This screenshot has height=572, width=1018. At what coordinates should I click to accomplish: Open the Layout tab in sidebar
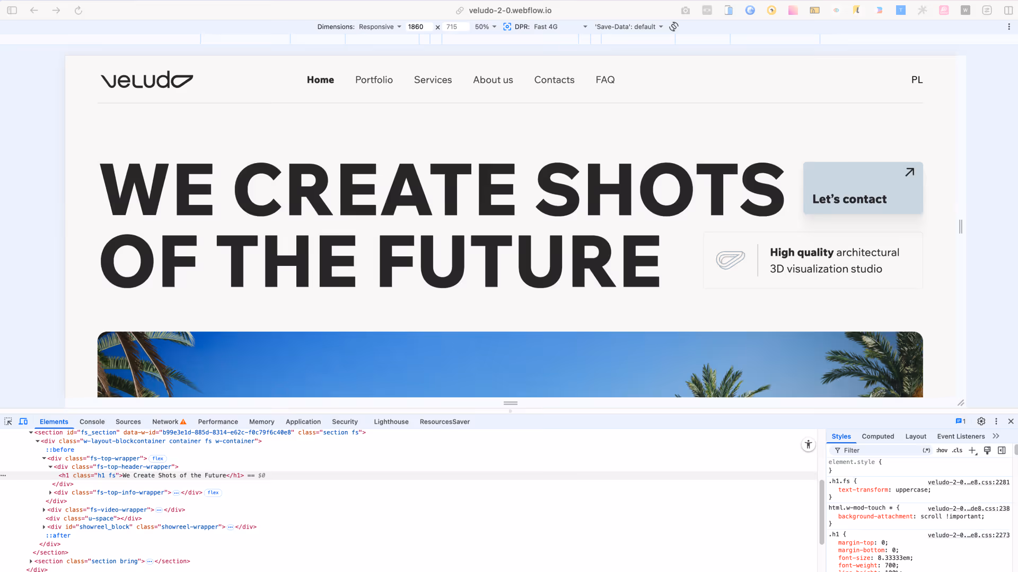pos(916,436)
